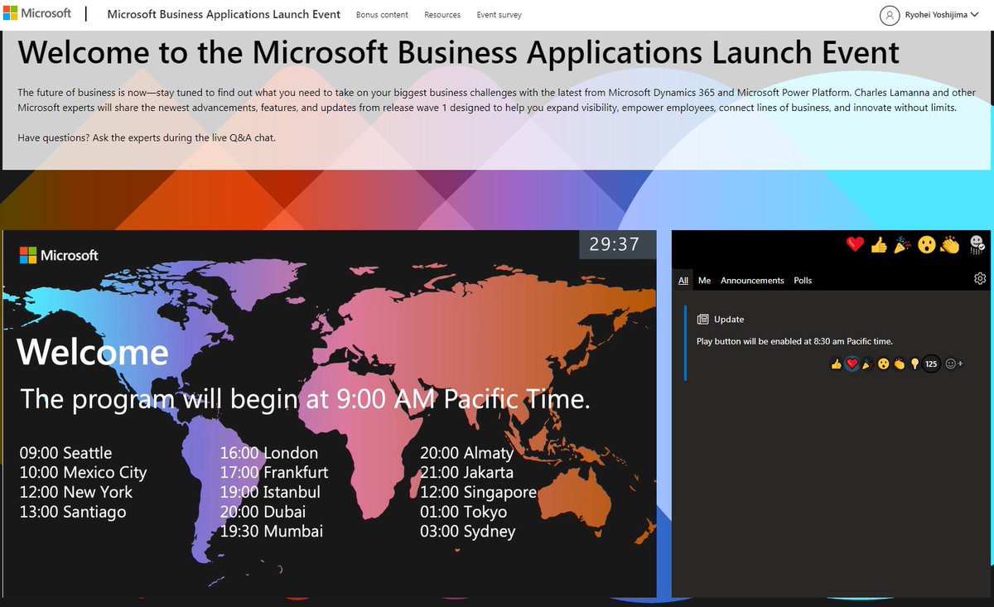
Task: Open the Announcements tab in chat
Action: click(x=752, y=280)
